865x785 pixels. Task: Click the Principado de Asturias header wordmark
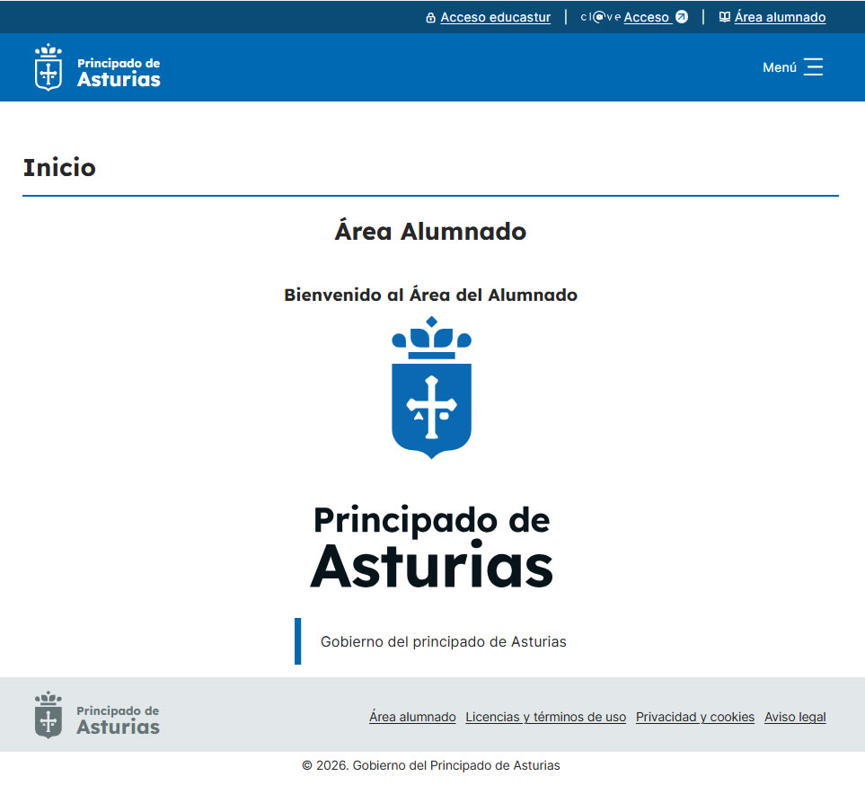coord(118,66)
